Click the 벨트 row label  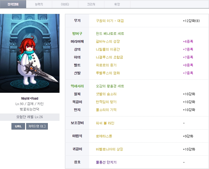77,65
